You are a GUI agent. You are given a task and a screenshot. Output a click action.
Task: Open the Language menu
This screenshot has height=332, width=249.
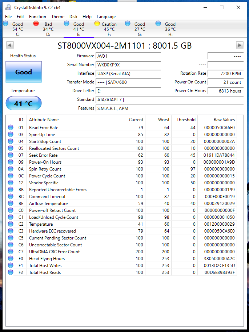[106, 17]
